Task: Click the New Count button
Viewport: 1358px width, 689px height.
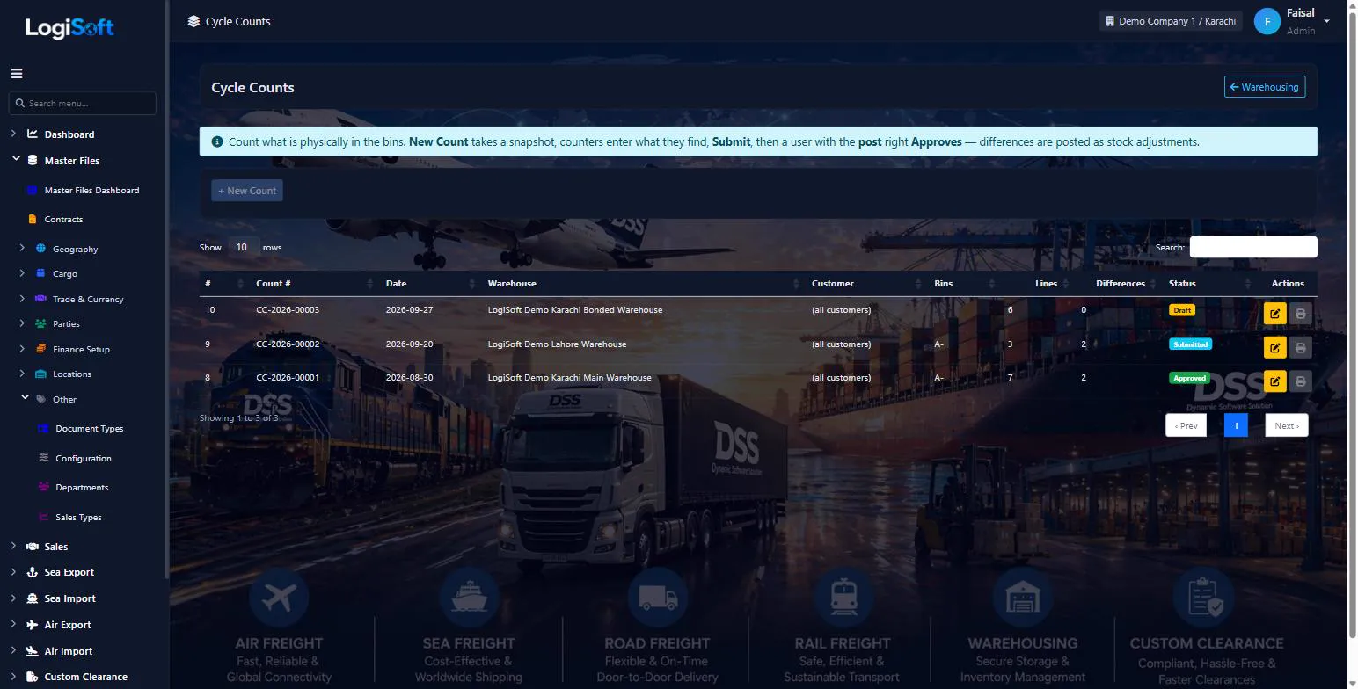Action: [247, 191]
